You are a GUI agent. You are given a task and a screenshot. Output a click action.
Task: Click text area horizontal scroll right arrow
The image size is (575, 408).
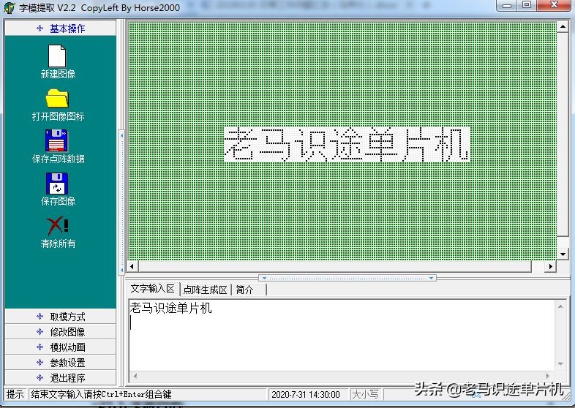(548, 376)
